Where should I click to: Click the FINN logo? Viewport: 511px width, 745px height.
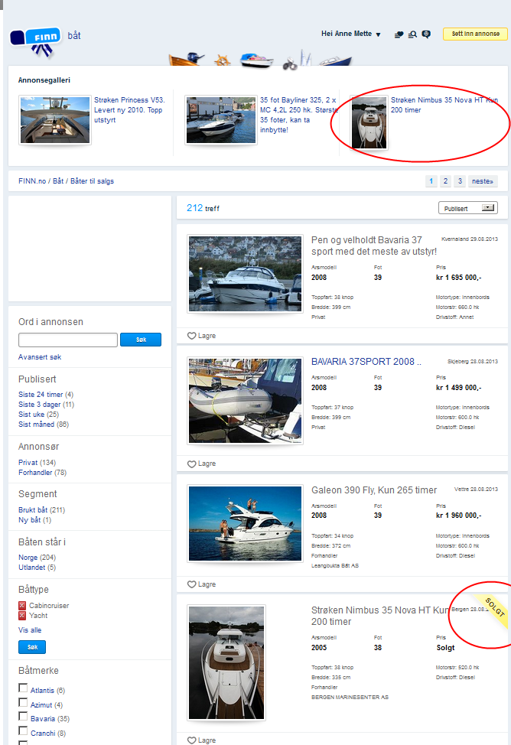[36, 42]
